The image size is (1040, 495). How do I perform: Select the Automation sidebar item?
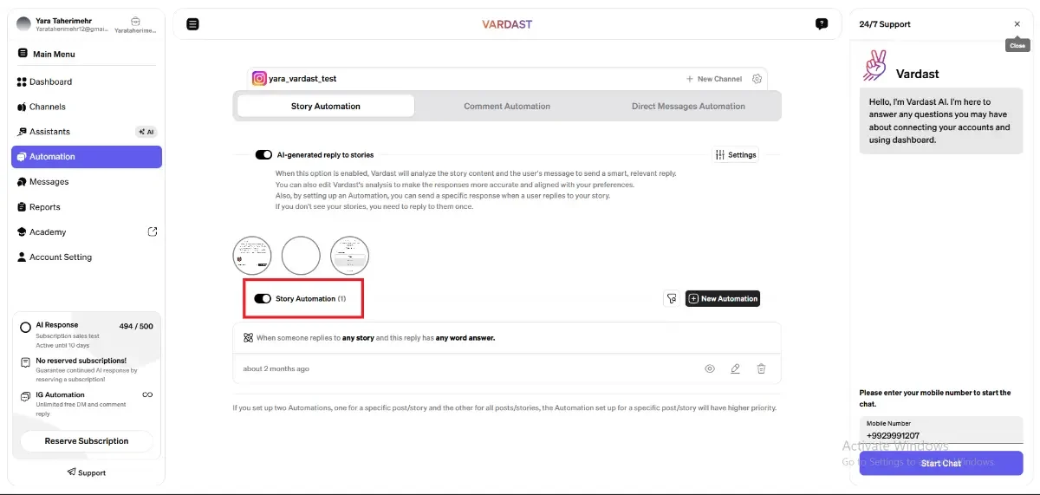(87, 157)
